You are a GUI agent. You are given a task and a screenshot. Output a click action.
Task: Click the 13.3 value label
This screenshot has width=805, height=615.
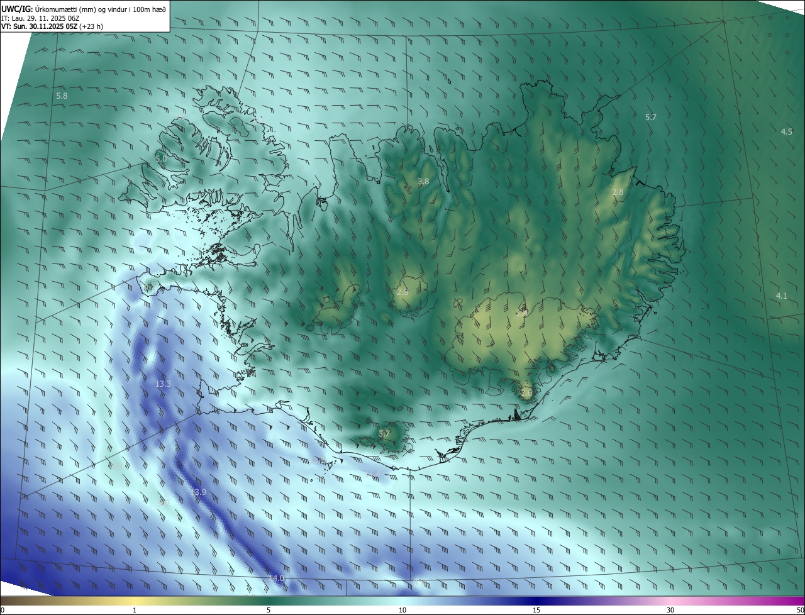tap(163, 384)
